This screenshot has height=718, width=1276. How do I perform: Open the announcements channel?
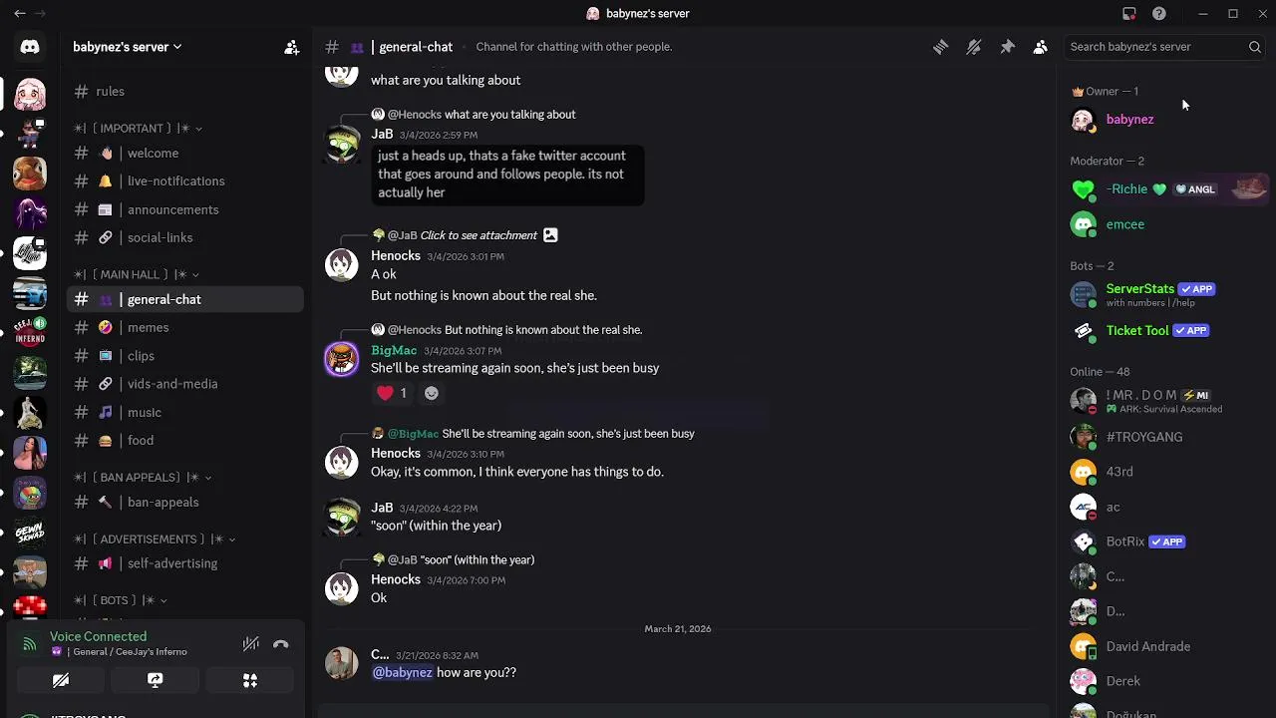coord(172,209)
